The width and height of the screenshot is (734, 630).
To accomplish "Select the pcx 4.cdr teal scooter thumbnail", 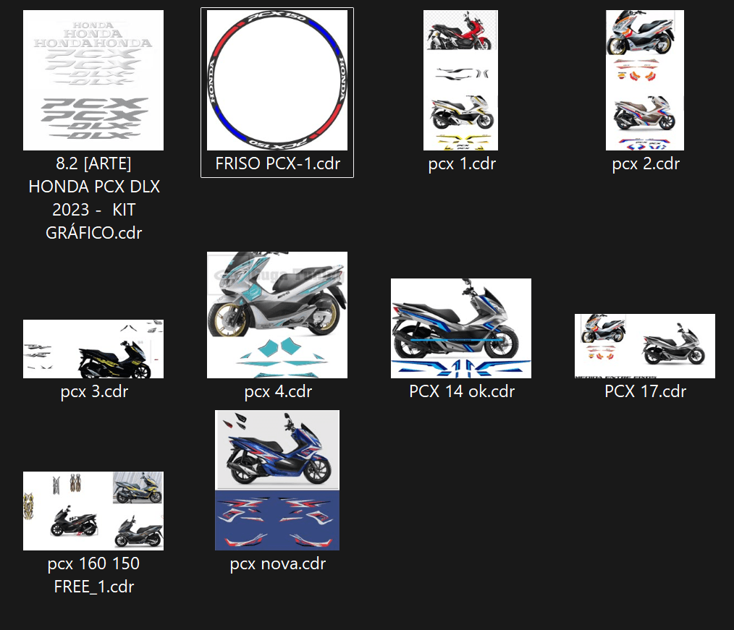I will 277,315.
